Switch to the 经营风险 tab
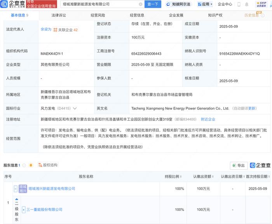 click(x=98, y=15)
